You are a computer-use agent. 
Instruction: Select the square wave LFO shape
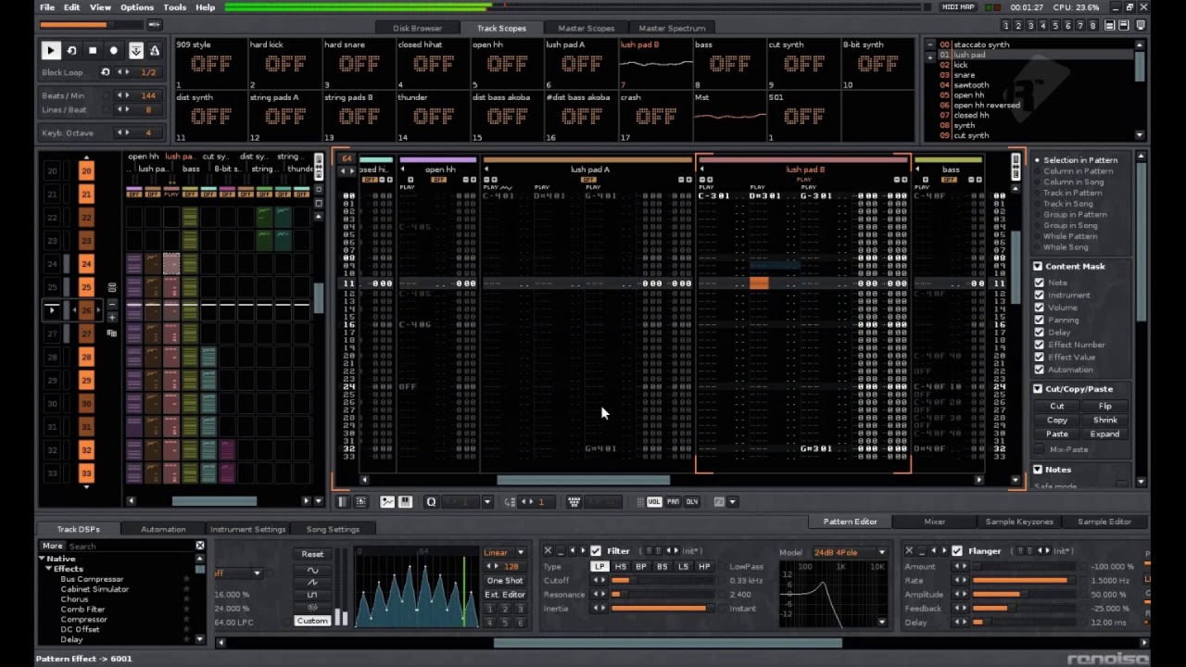click(x=312, y=595)
